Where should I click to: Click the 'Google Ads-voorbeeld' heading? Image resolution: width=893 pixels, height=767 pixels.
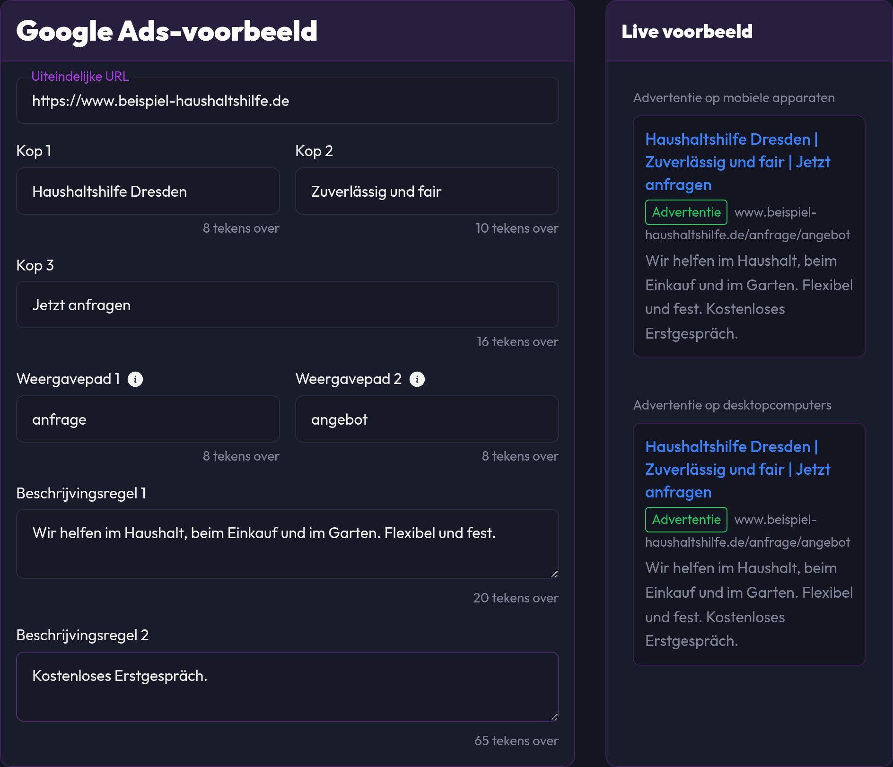click(166, 32)
